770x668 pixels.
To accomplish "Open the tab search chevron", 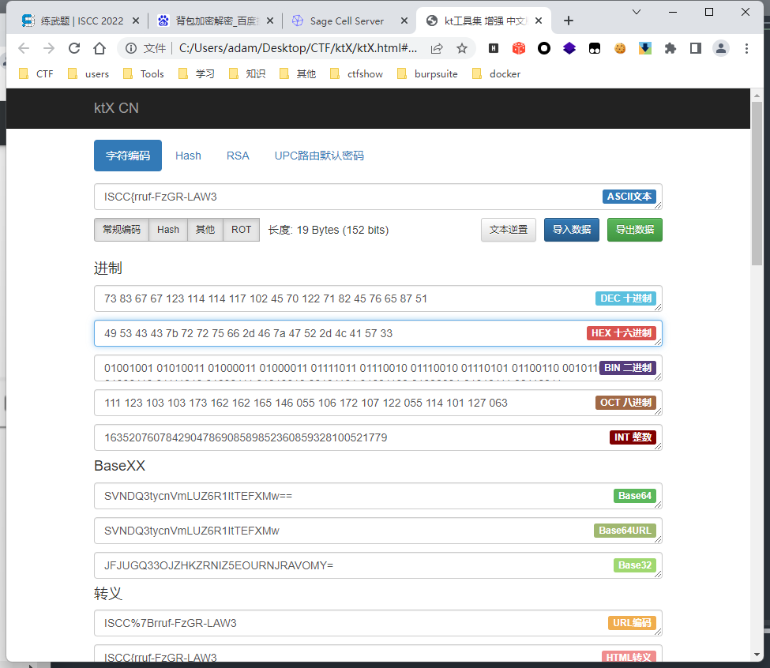I will click(x=637, y=12).
